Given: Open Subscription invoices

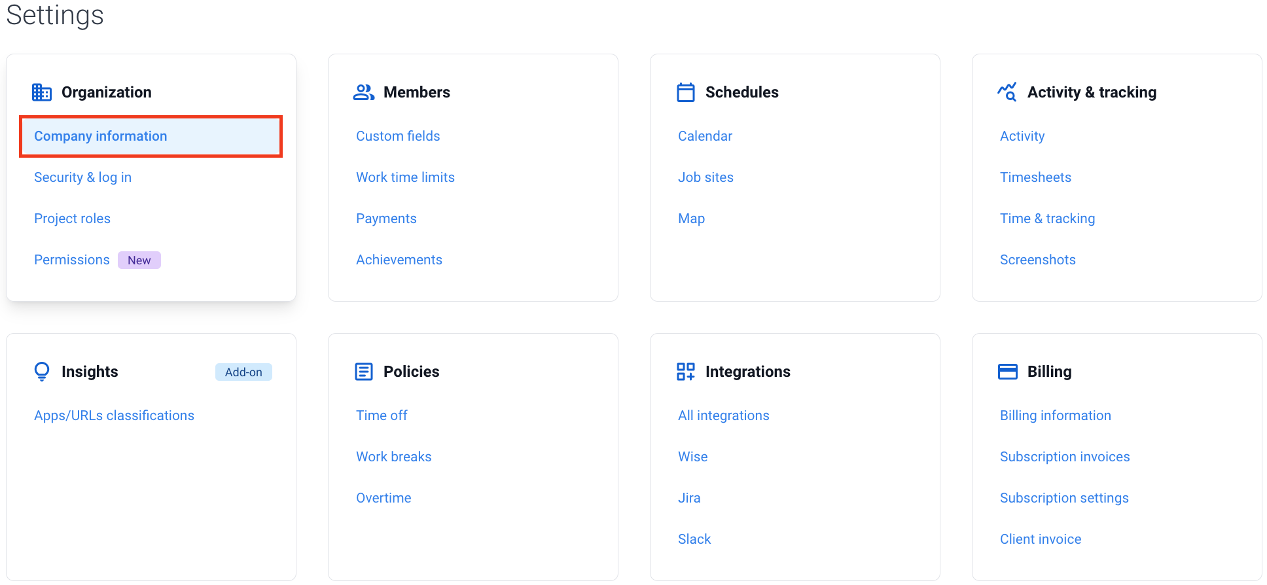Looking at the screenshot, I should pyautogui.click(x=1065, y=457).
